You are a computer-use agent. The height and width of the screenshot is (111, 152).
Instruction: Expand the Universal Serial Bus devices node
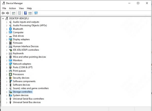[7, 102]
